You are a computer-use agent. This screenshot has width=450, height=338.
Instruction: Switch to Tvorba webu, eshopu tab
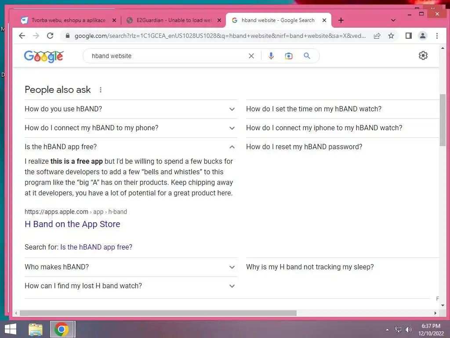(68, 20)
